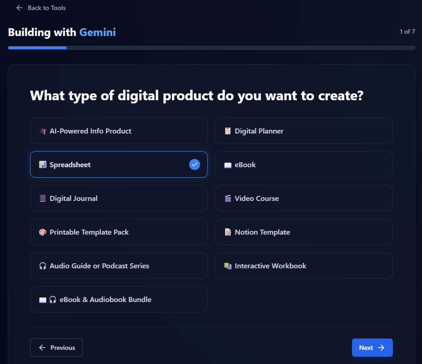The image size is (422, 364).
Task: Click the notebook icon beside Digital Journal
Action: (x=43, y=199)
